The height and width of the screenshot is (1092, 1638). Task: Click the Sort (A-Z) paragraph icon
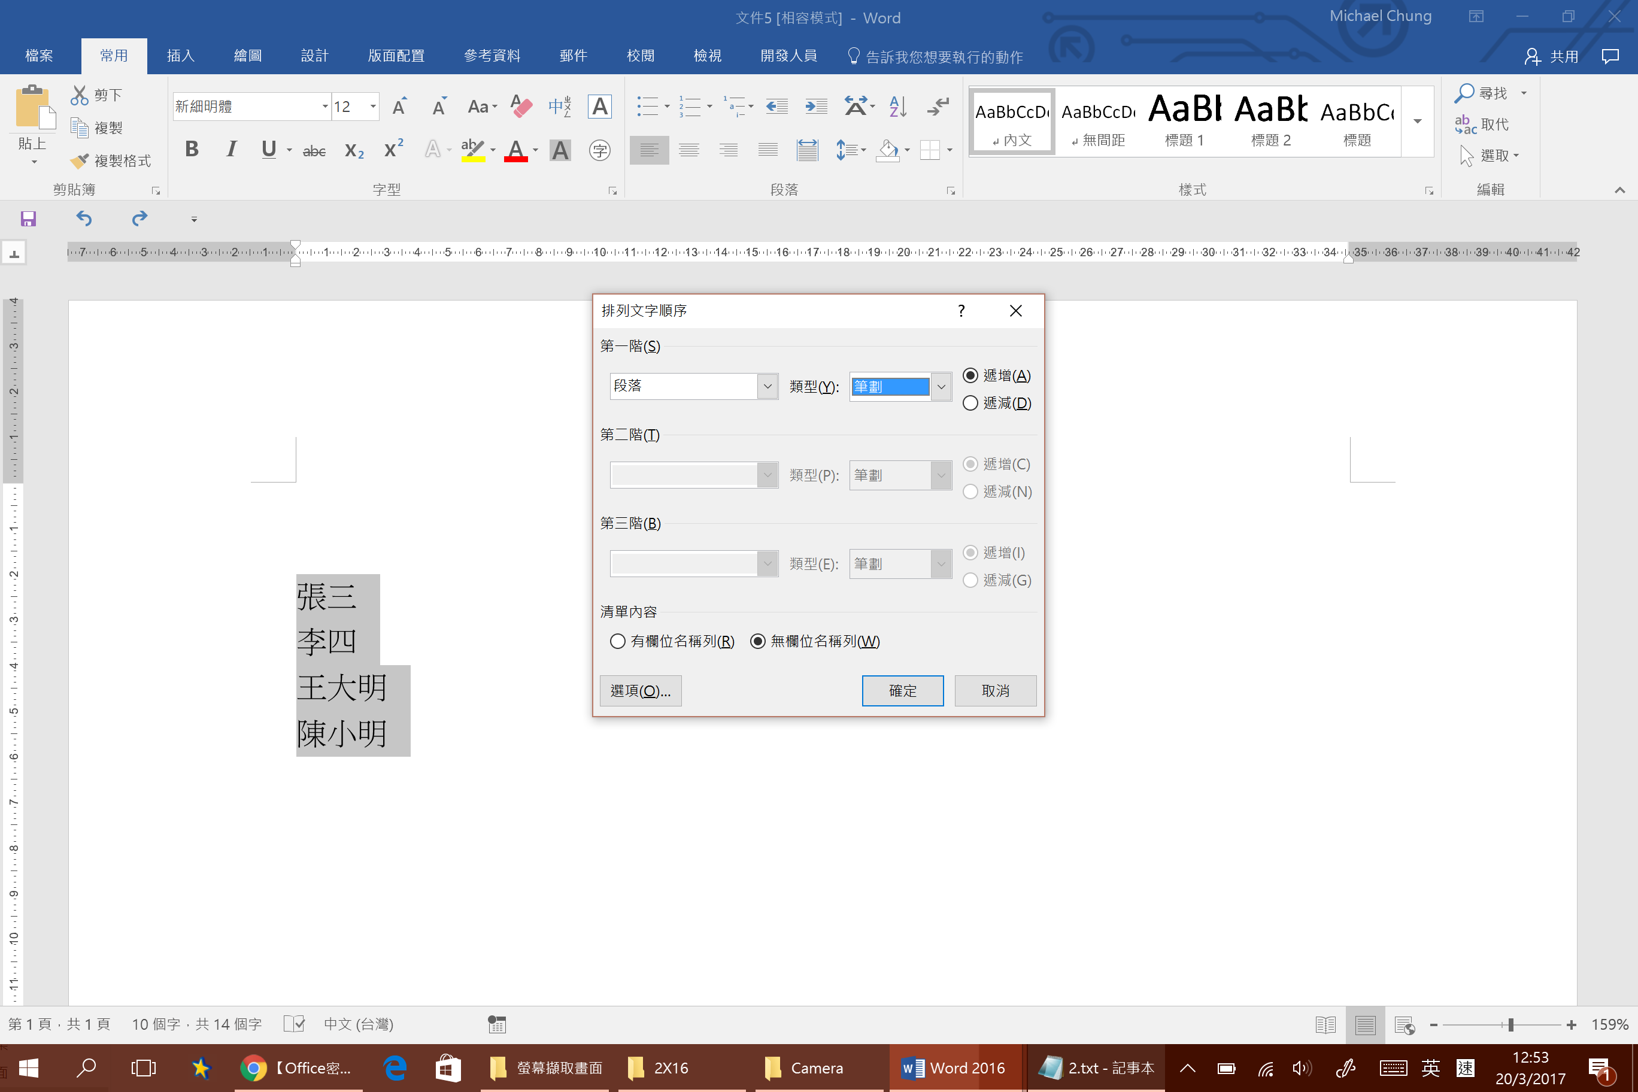(x=897, y=107)
